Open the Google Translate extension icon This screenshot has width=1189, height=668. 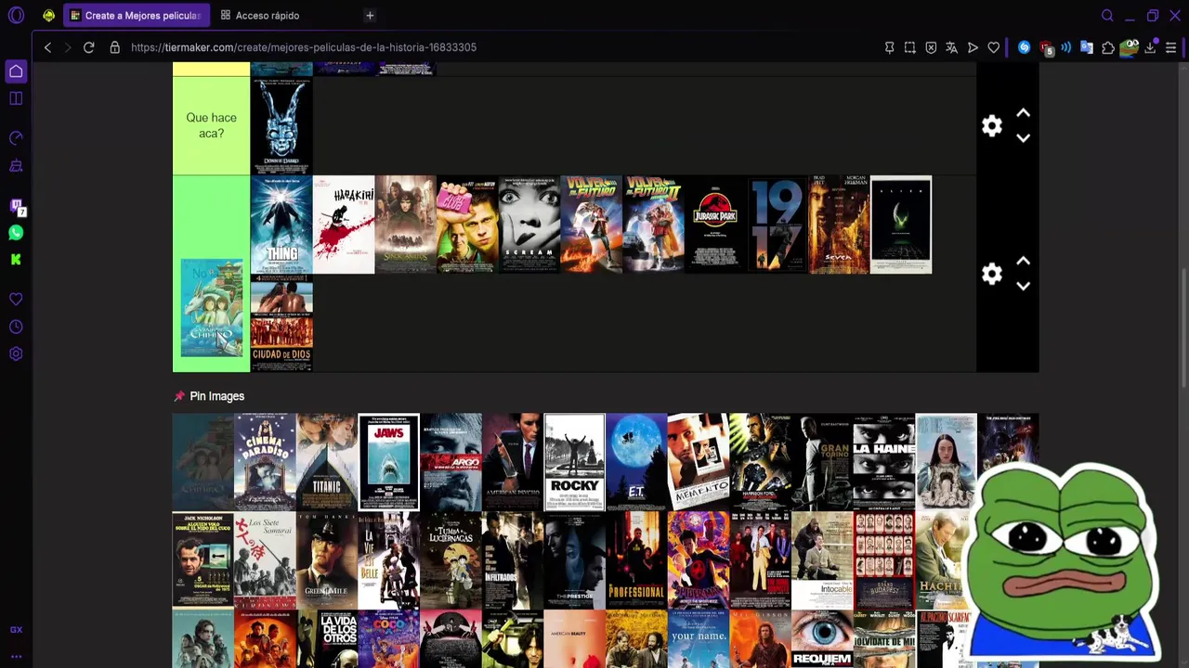coord(1087,47)
